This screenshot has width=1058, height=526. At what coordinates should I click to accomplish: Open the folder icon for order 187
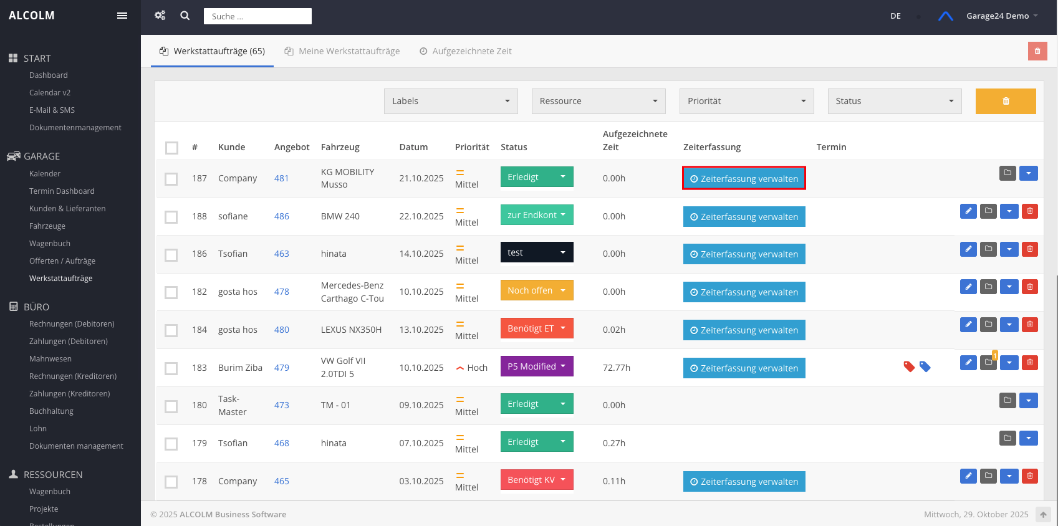pyautogui.click(x=1008, y=173)
